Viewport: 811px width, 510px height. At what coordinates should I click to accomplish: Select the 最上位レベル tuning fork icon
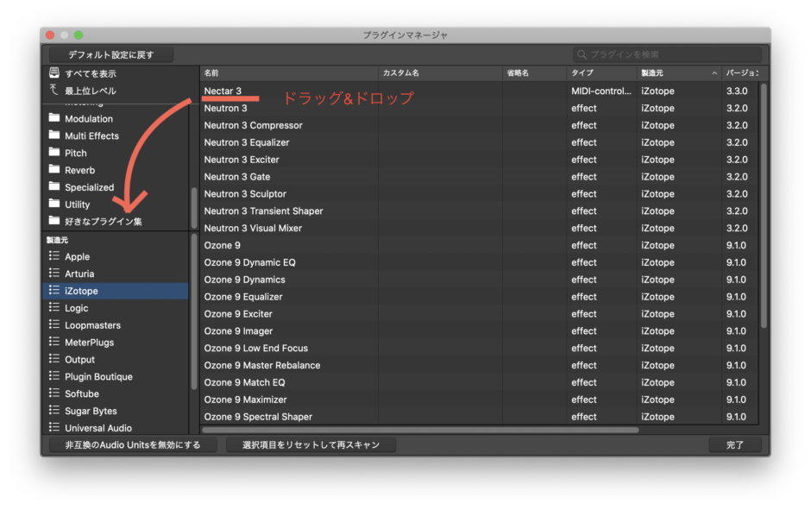53,89
